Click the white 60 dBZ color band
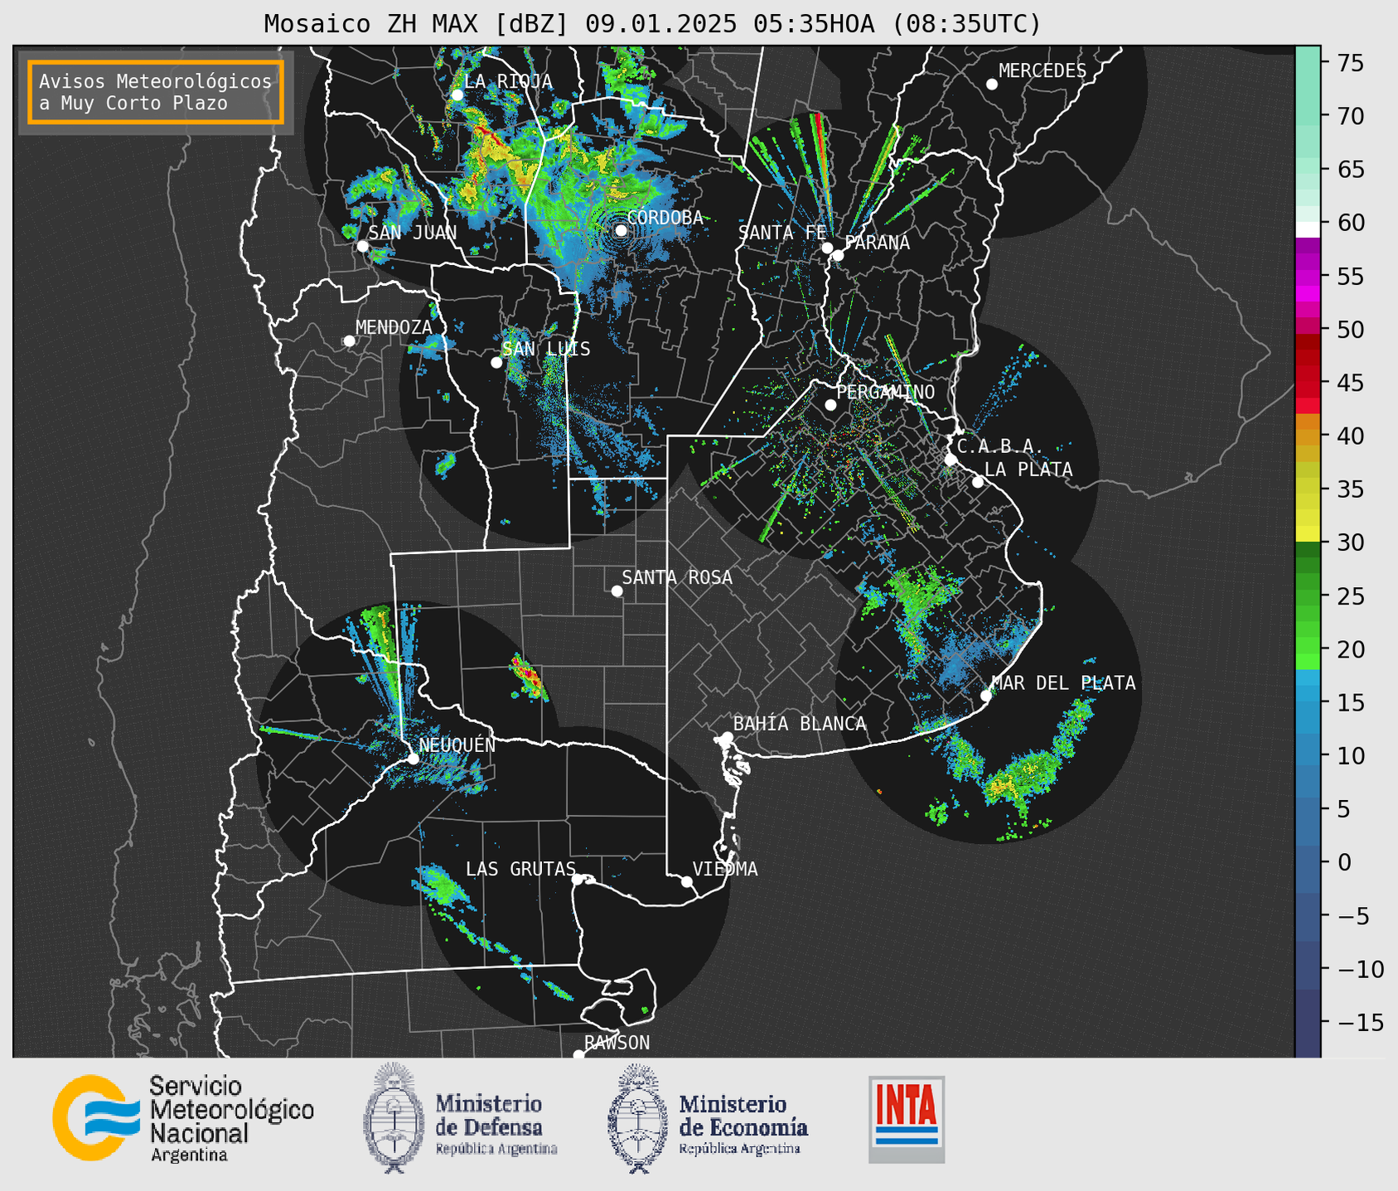The width and height of the screenshot is (1398, 1191). point(1308,229)
